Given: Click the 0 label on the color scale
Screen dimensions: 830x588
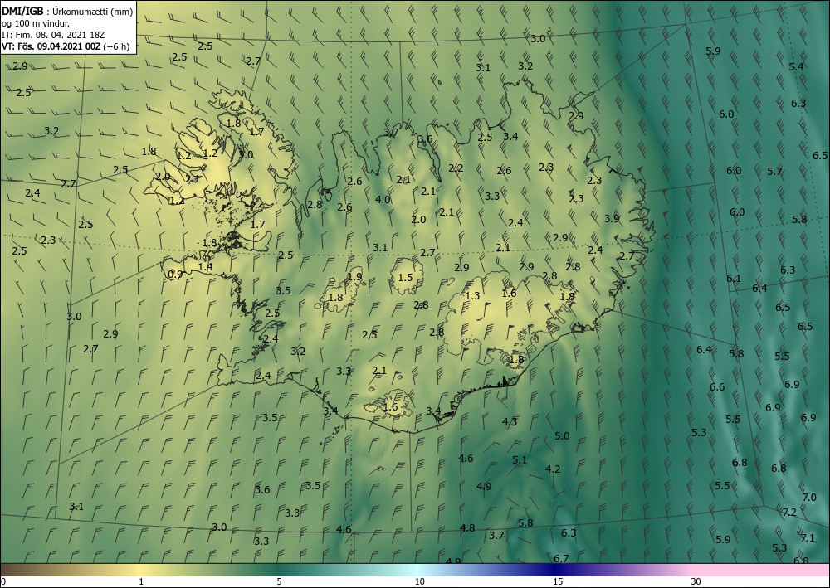Looking at the screenshot, I should coord(3,582).
